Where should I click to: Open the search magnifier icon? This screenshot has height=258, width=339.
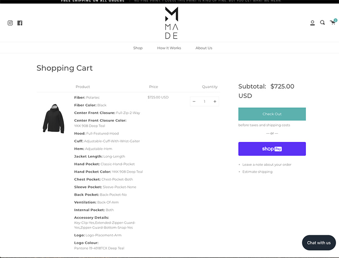322,23
